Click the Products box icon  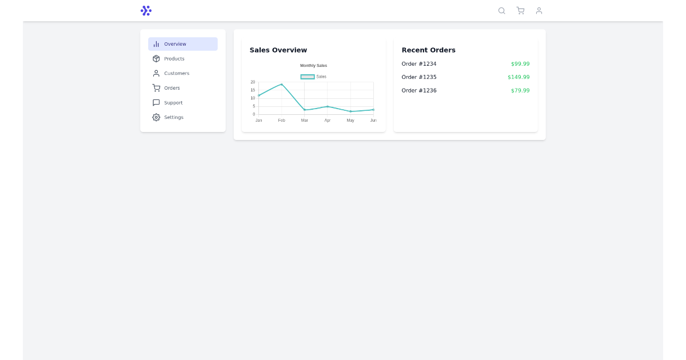(156, 58)
